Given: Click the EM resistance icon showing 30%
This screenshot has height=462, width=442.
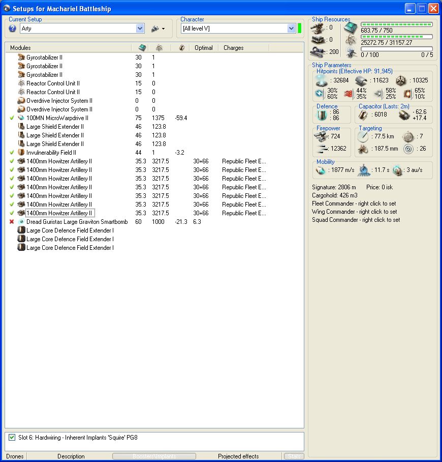Looking at the screenshot, I should (x=320, y=94).
